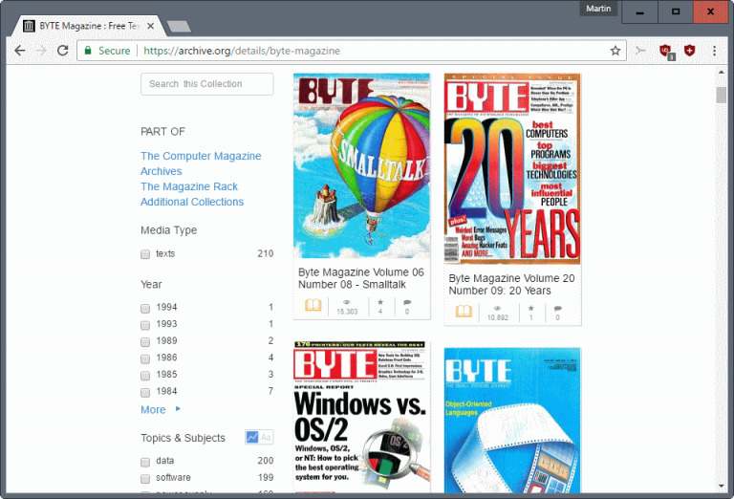Click the 15,303 view count
Screen dimensions: 734x499
pyautogui.click(x=347, y=312)
